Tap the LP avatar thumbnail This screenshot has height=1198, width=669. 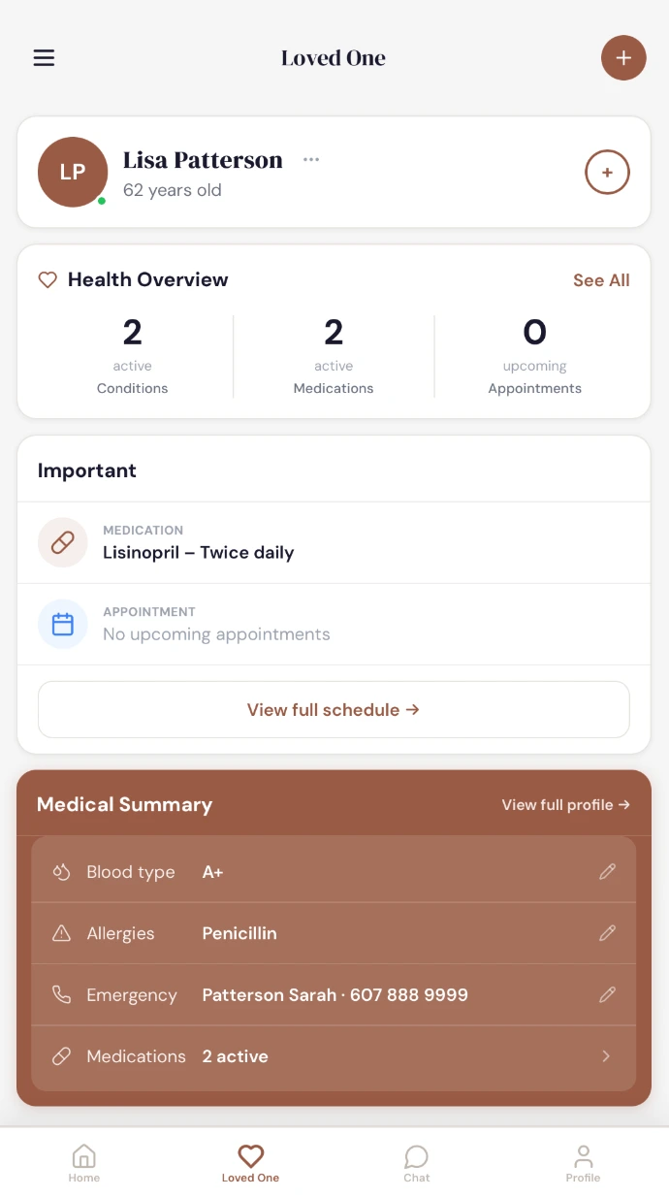coord(73,173)
